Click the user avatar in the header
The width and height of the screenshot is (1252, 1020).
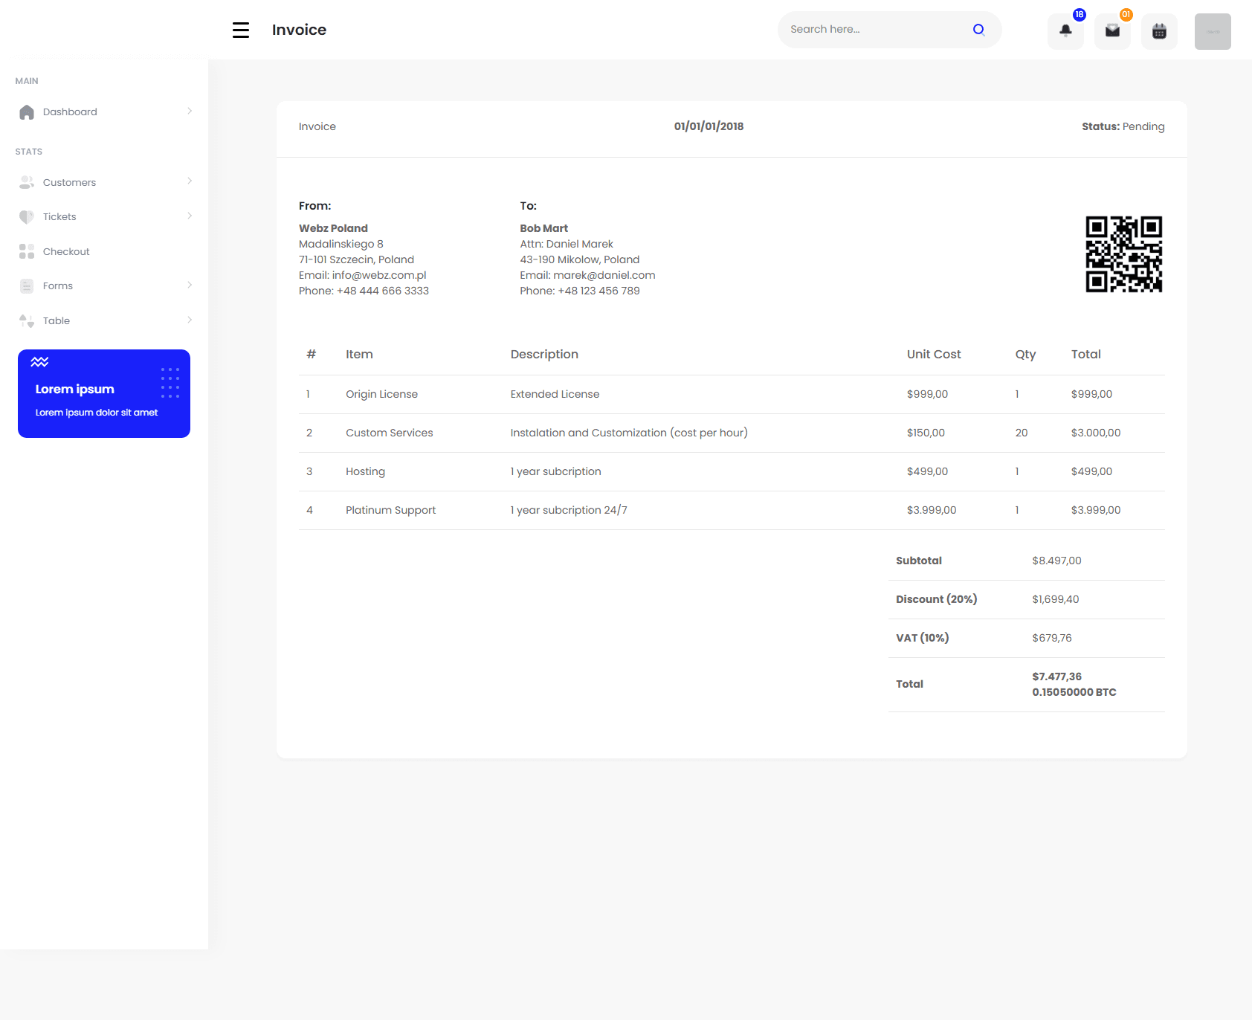(x=1212, y=30)
